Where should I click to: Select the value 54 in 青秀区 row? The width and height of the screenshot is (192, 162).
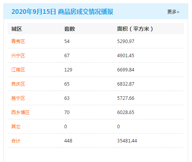[67, 41]
